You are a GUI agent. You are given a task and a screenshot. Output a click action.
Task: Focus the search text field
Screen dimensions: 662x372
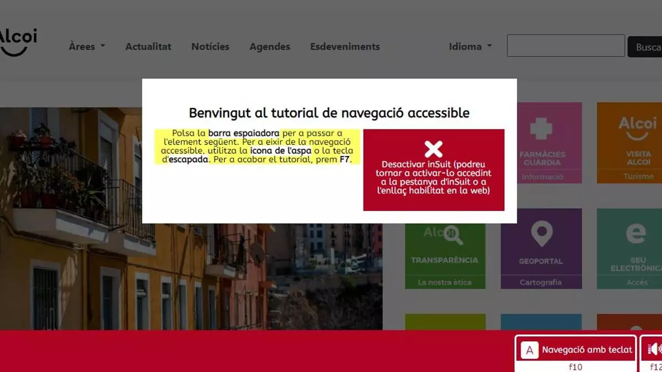(x=565, y=46)
